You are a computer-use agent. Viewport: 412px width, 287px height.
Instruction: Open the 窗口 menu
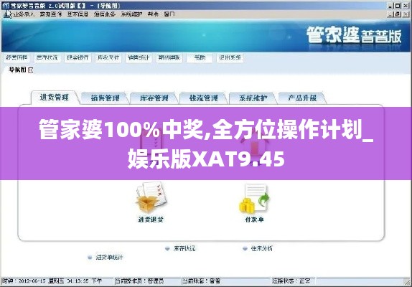(169, 14)
